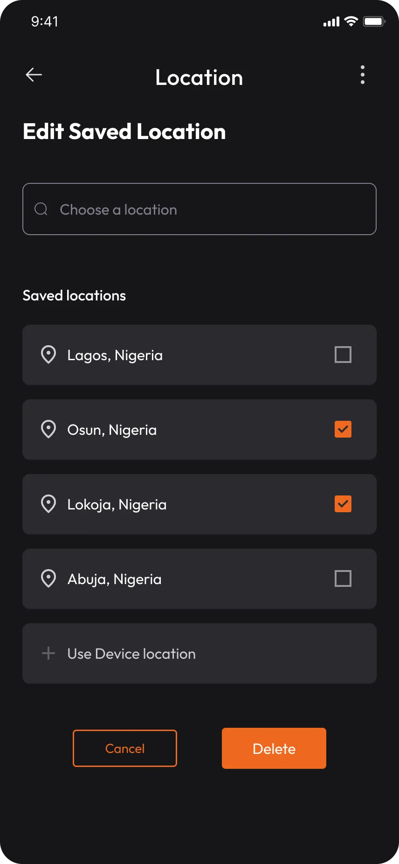
Task: Uncheck the Osun, Nigeria checkbox
Action: point(343,429)
